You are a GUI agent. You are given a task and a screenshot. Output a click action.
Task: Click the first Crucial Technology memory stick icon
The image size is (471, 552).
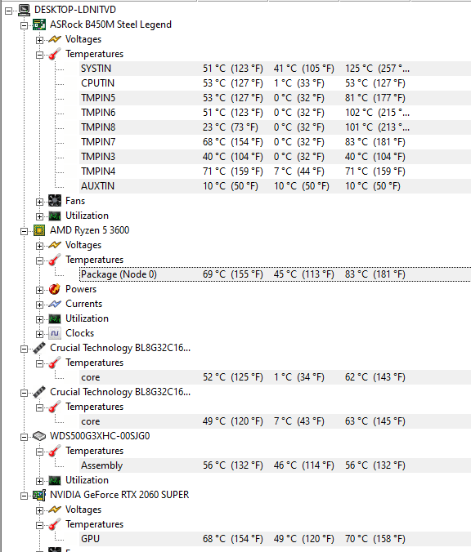pyautogui.click(x=39, y=348)
